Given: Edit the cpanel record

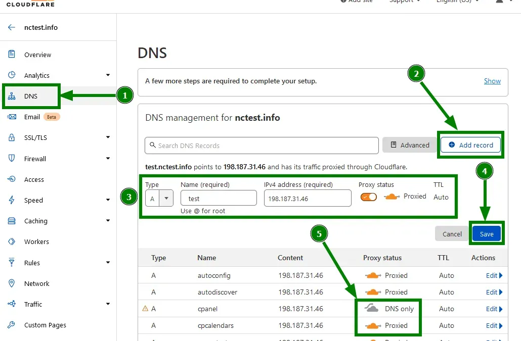Looking at the screenshot, I should (x=494, y=309).
